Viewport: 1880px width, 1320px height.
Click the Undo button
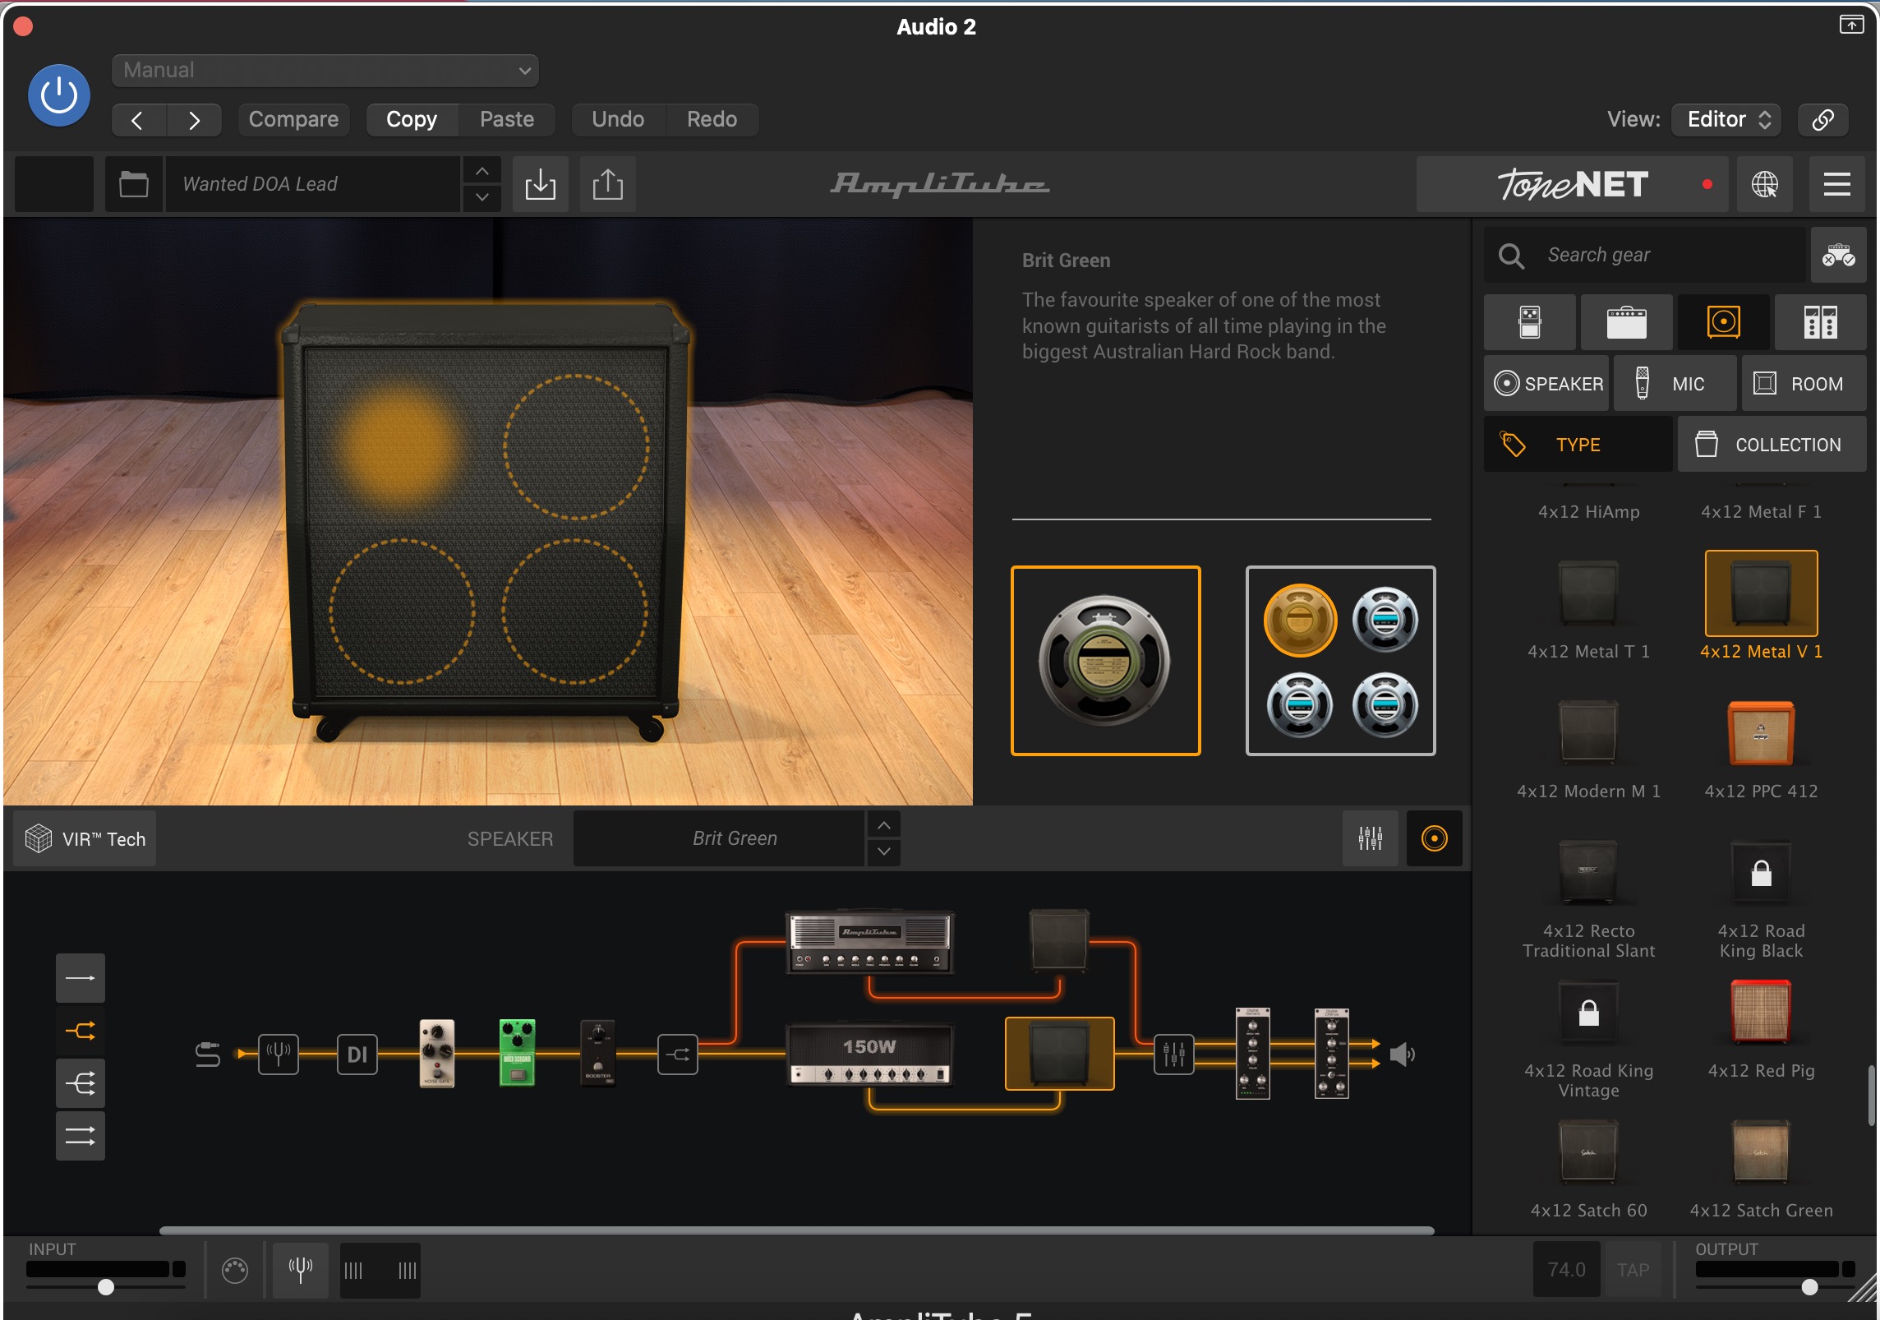point(618,120)
